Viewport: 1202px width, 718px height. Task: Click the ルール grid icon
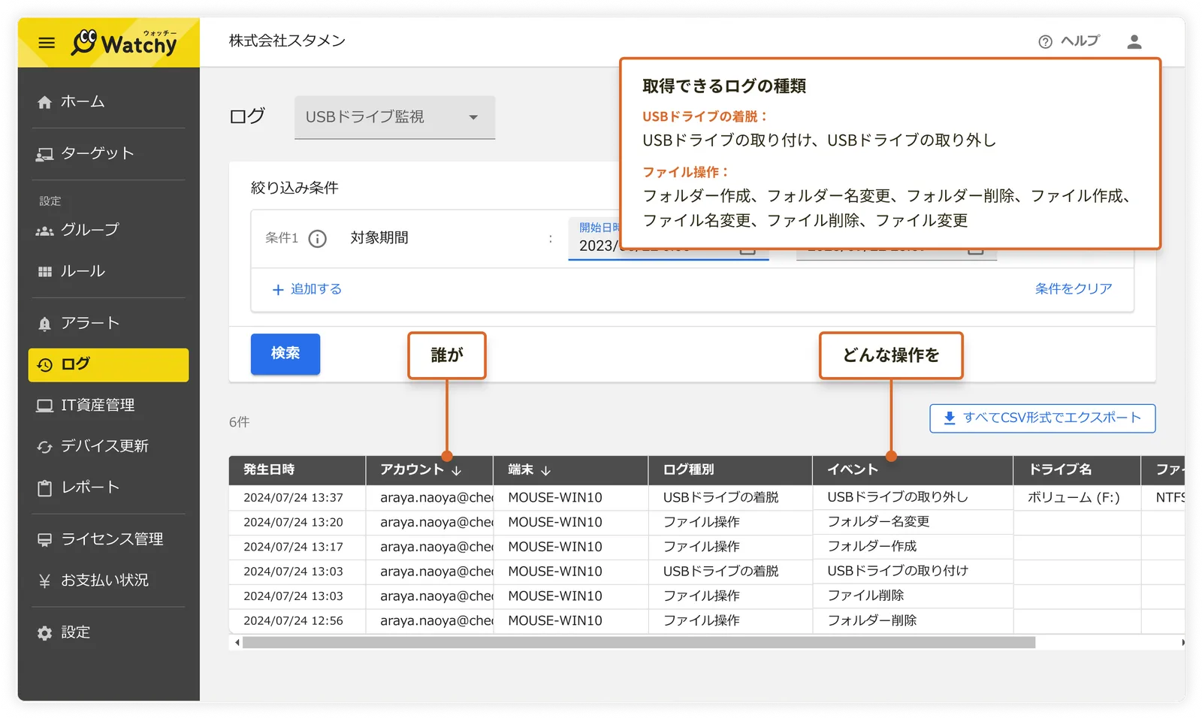tap(45, 272)
